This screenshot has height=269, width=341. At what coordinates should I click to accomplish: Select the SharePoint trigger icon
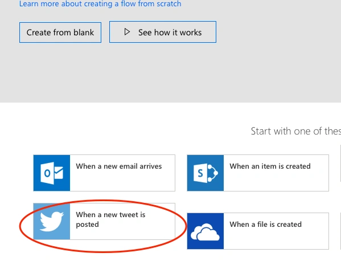[x=206, y=173]
